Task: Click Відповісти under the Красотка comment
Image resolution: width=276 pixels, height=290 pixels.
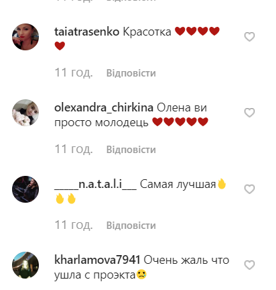Action: tap(131, 73)
